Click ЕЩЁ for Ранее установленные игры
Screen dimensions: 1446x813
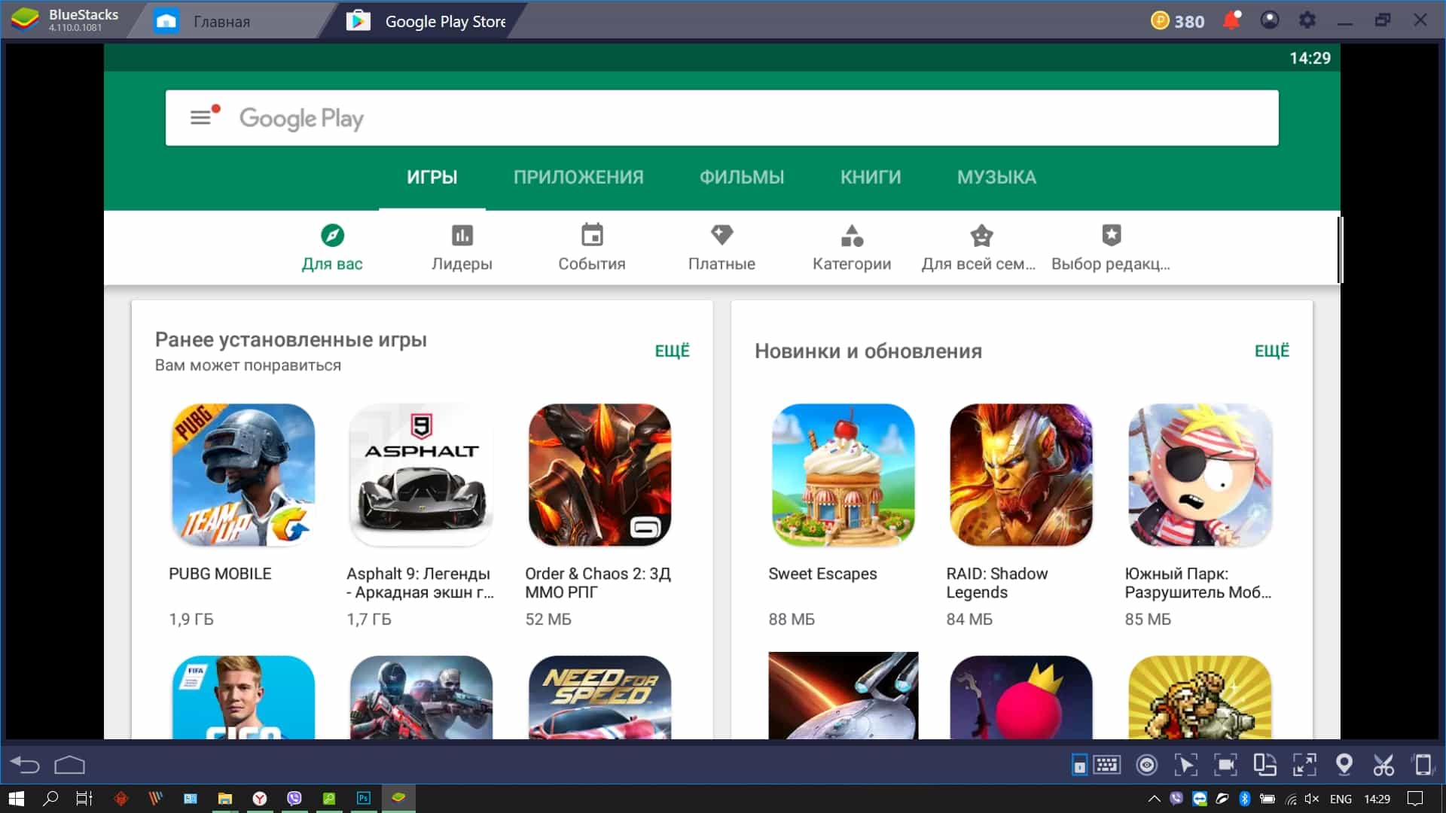(672, 351)
